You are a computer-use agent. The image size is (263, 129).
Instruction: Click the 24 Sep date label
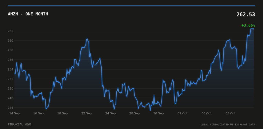[110, 113]
